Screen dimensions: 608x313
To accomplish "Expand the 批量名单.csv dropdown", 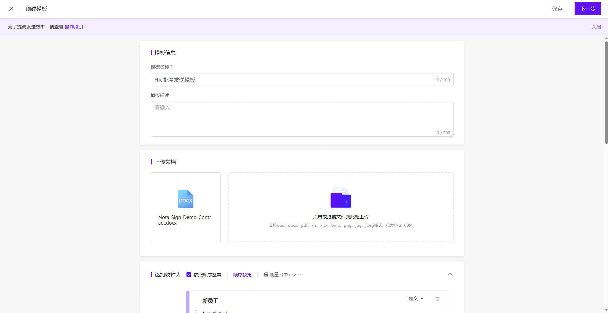I will pyautogui.click(x=282, y=275).
